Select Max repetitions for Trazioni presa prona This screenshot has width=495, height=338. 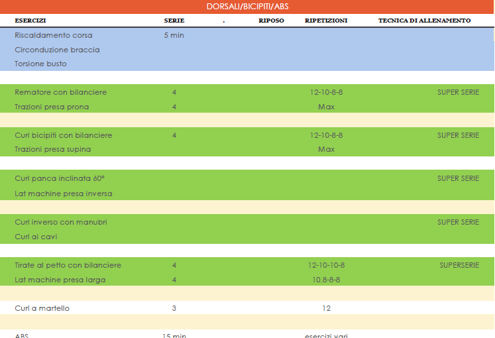[326, 107]
